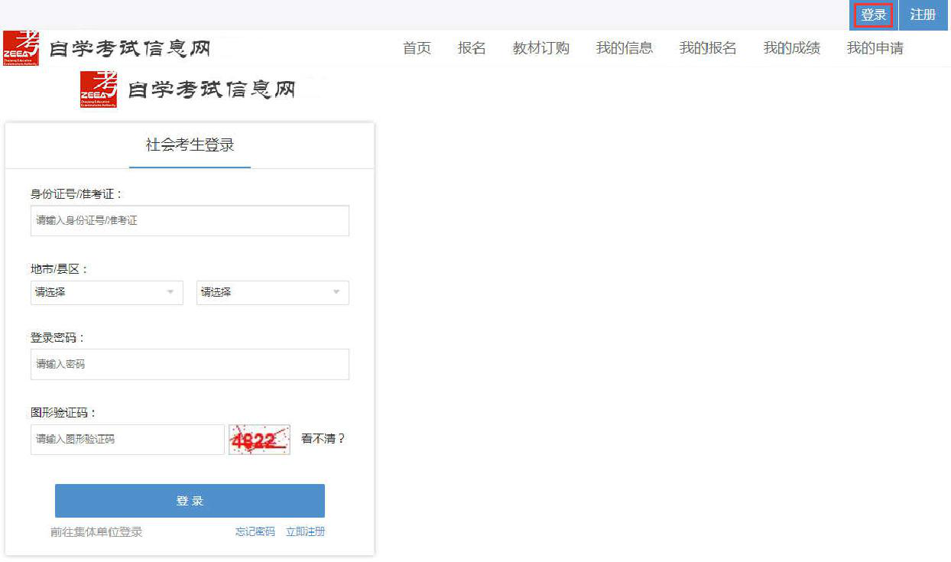View 我的成绩 in the navigation bar
The height and width of the screenshot is (562, 951).
click(791, 48)
